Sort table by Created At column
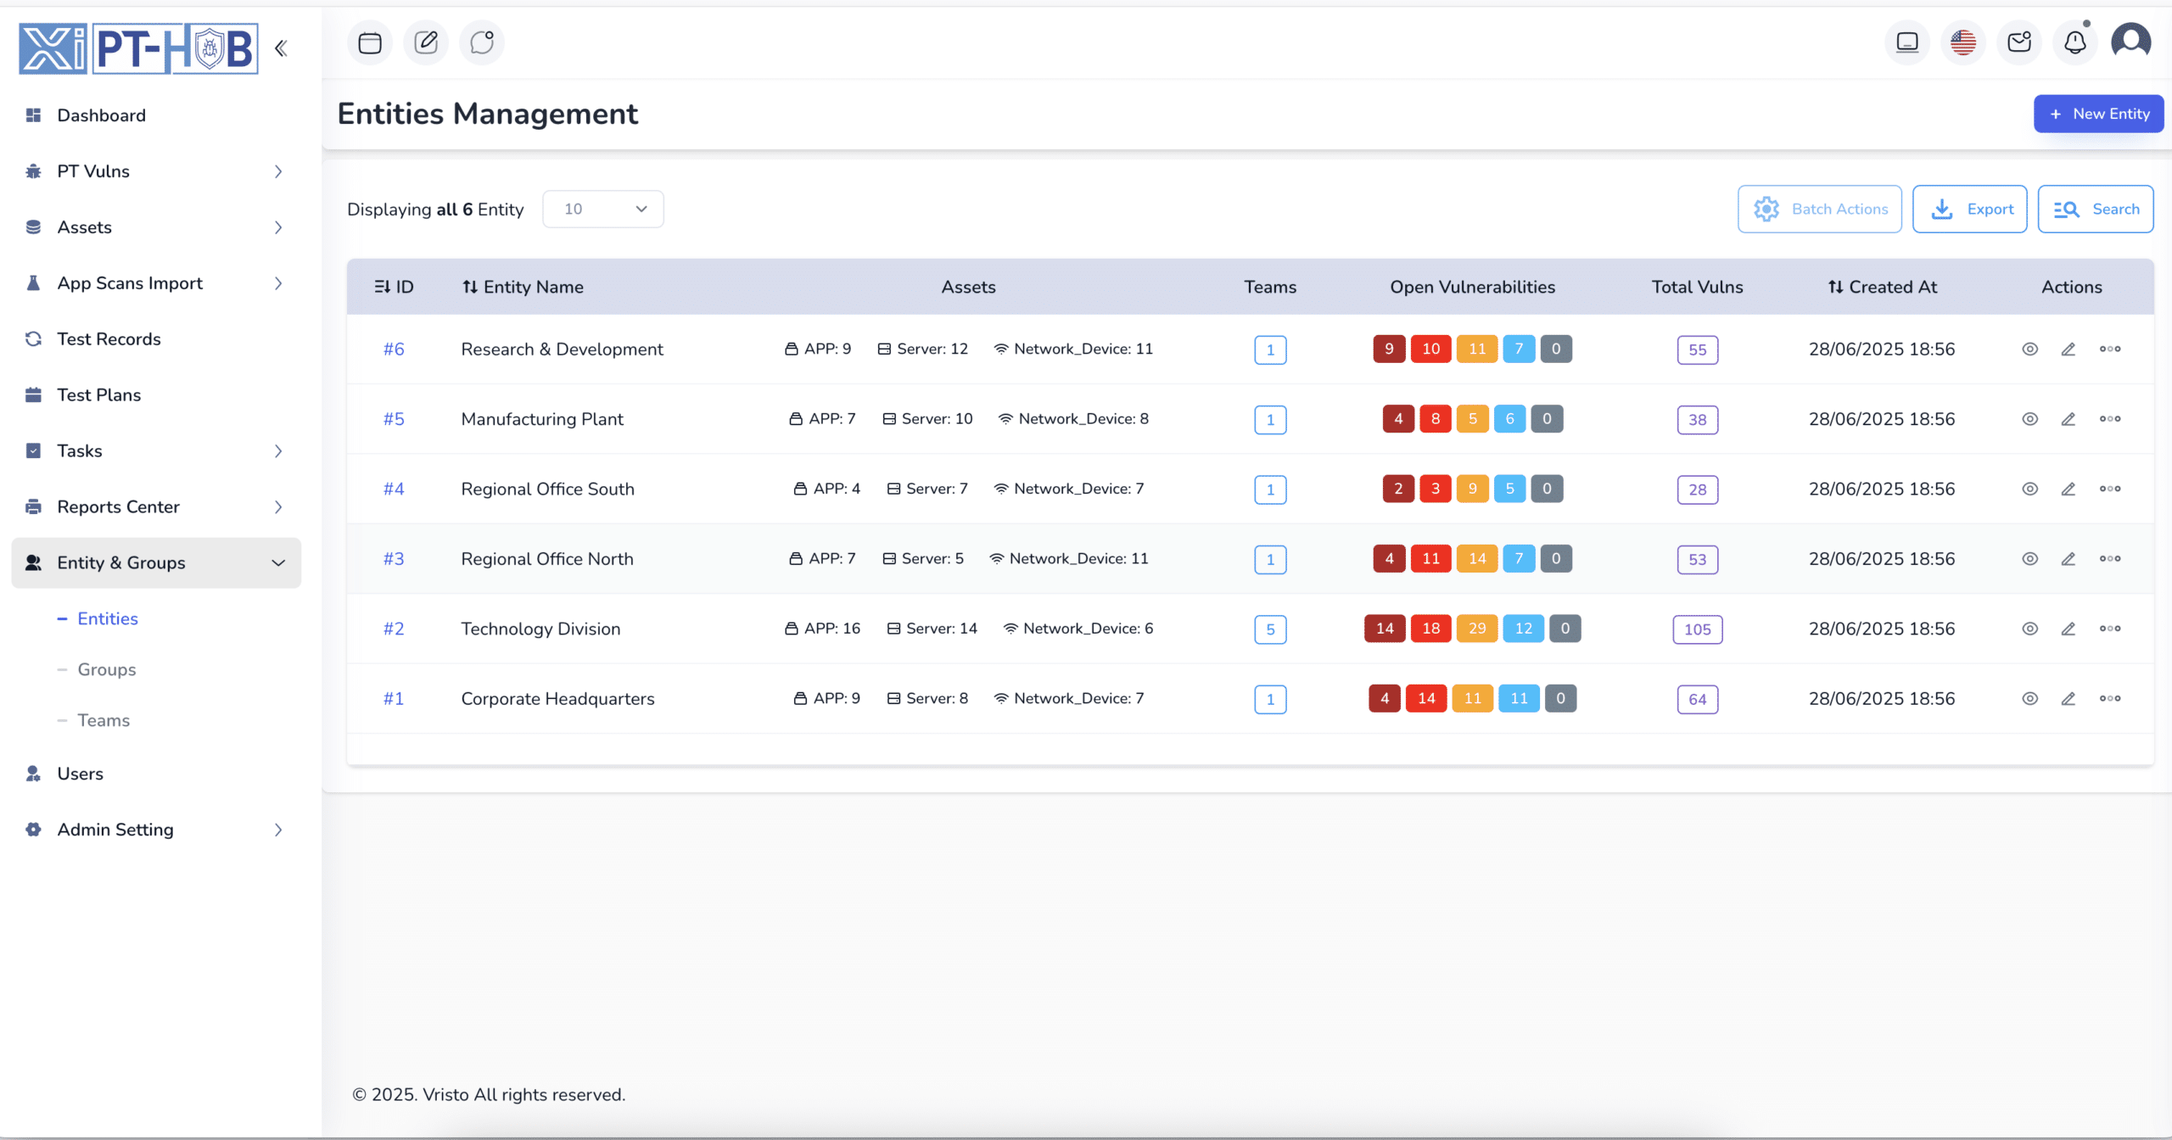The width and height of the screenshot is (2172, 1140). click(x=1882, y=287)
